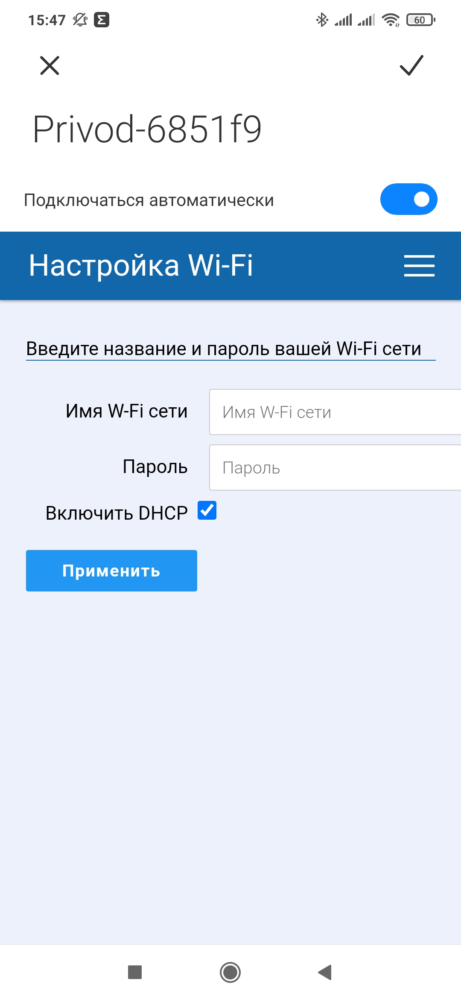Click the Применить button
This screenshot has height=1000, width=461.
click(111, 571)
